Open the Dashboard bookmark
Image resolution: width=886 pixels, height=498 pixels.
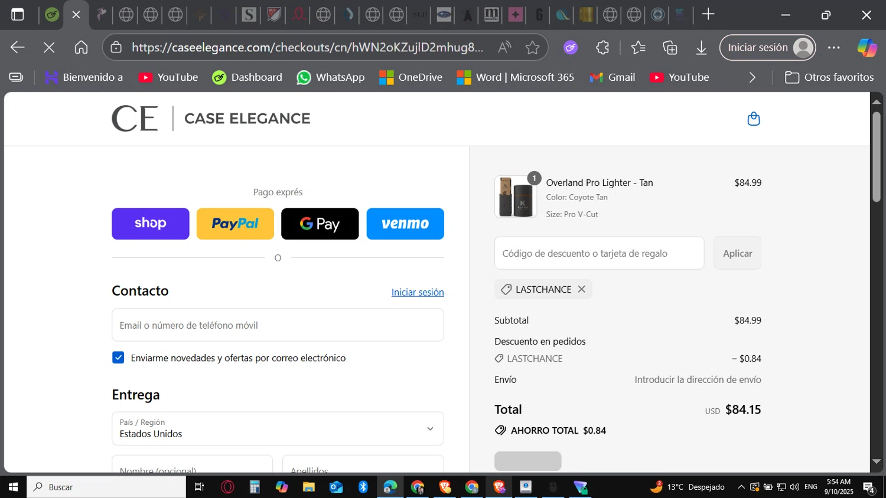click(x=247, y=77)
